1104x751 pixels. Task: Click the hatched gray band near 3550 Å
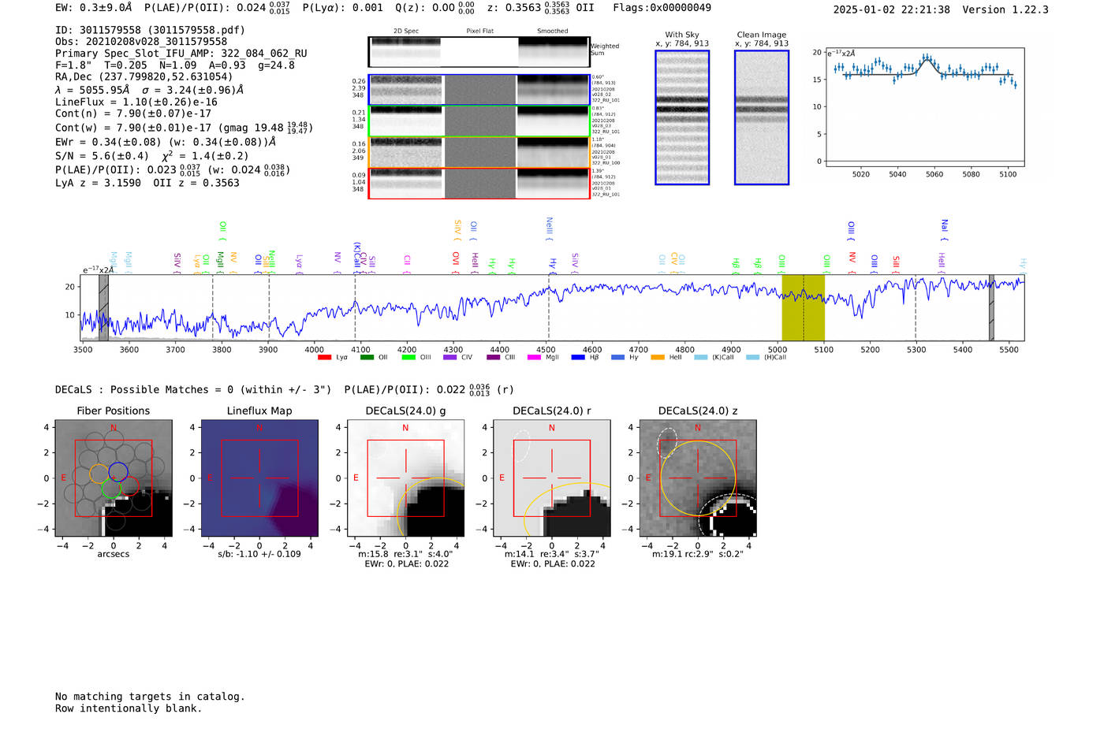click(x=103, y=307)
